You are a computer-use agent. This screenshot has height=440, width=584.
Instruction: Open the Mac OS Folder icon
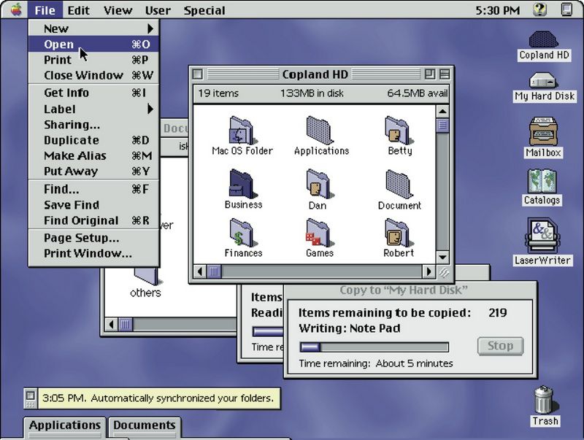pos(242,131)
